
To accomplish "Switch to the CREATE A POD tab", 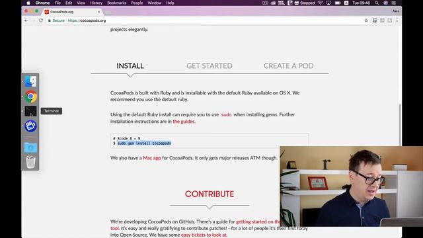I will (x=289, y=66).
